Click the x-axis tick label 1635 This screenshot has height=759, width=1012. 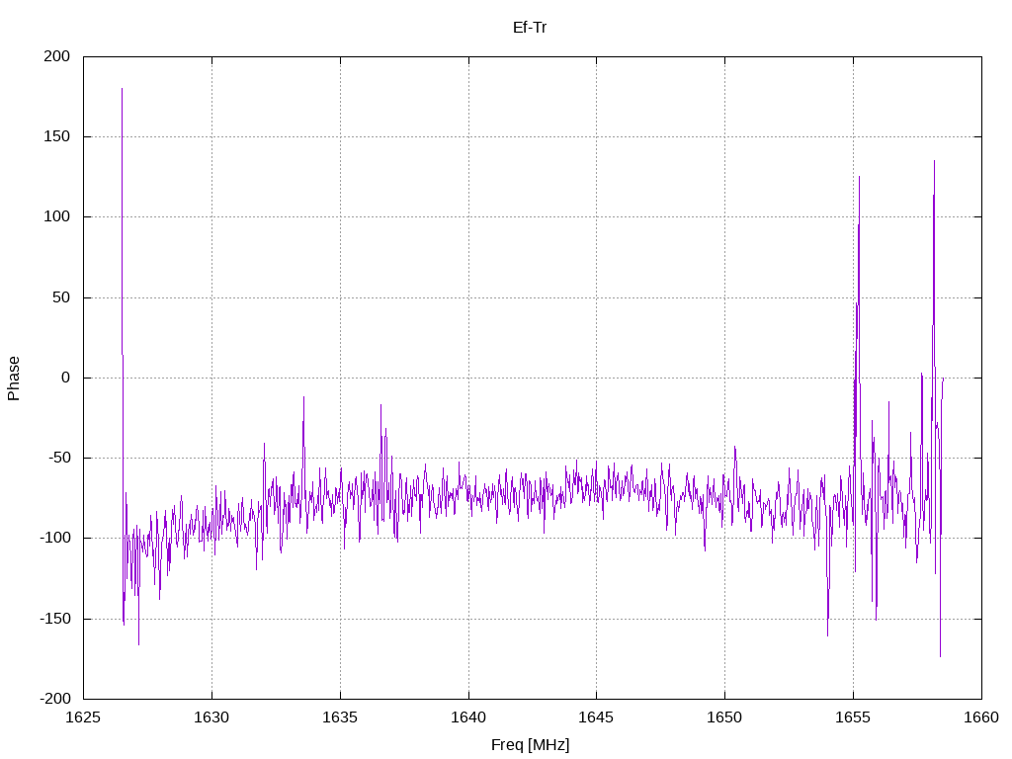coord(340,717)
